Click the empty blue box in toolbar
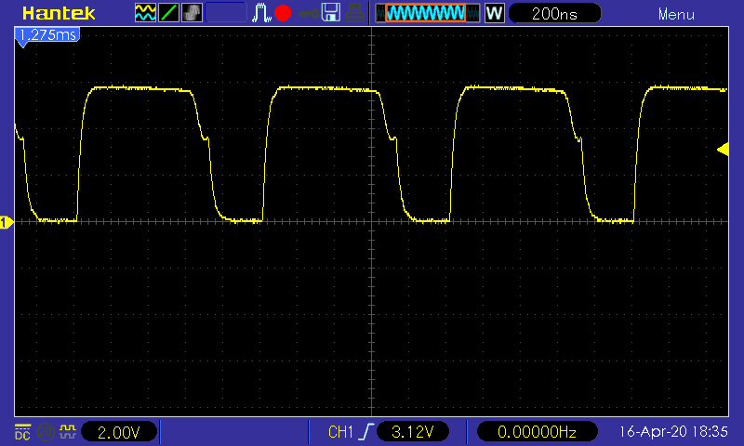This screenshot has height=446, width=744. coord(226,13)
